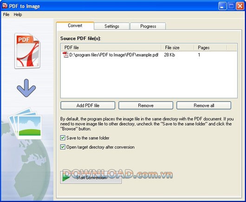
Task: Click the blue down arrow in sidebar
Action: [x=26, y=88]
